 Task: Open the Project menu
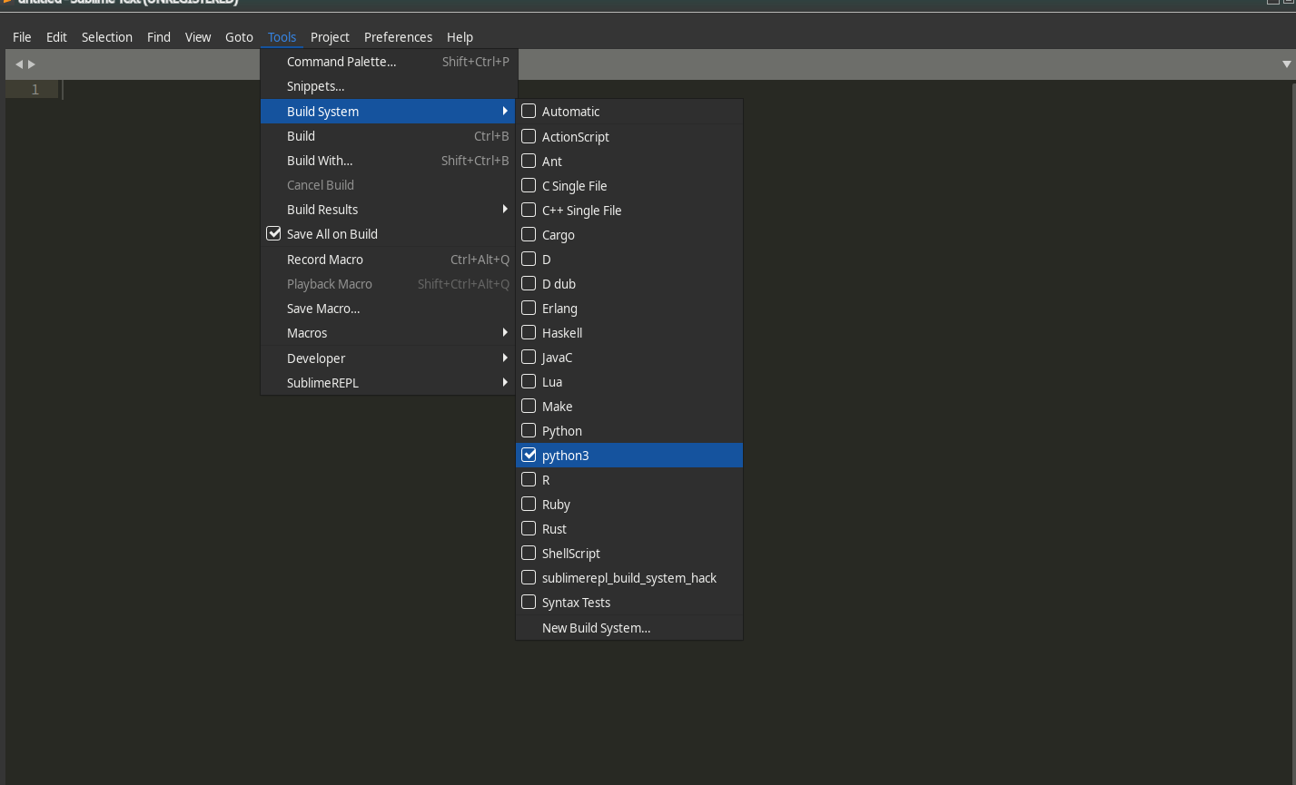click(x=330, y=37)
